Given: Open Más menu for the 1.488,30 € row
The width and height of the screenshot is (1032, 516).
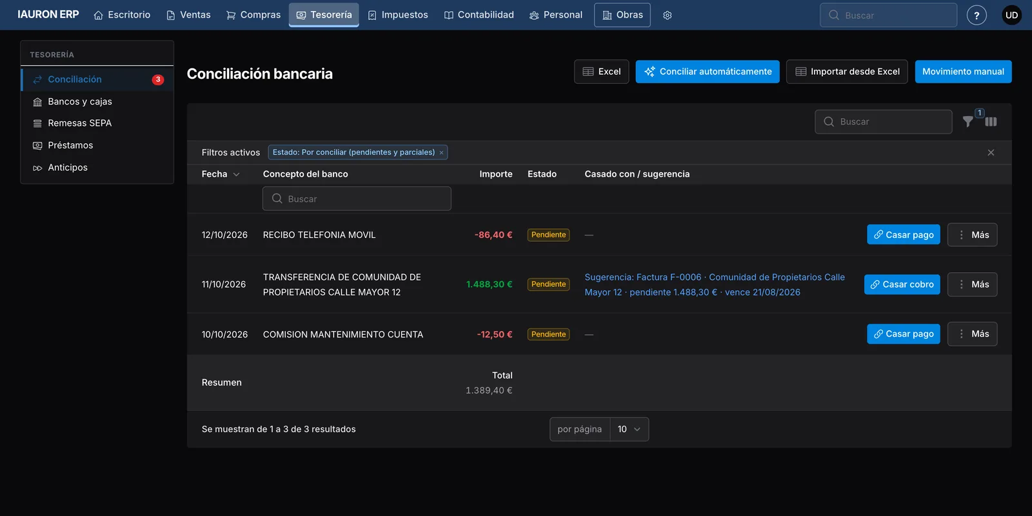Looking at the screenshot, I should (973, 284).
